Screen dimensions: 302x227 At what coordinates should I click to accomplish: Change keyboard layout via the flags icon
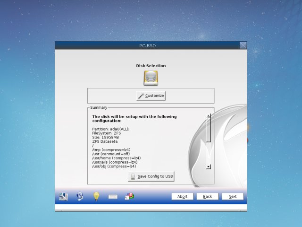coord(129,196)
